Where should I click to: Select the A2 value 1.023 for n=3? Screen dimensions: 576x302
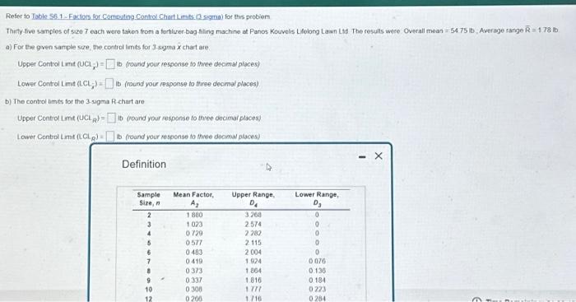(194, 224)
